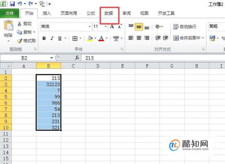225x164 pixels.
Task: Select middle vertical alignment
Action: coord(139,27)
